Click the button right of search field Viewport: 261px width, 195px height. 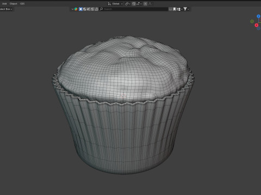(x=170, y=9)
